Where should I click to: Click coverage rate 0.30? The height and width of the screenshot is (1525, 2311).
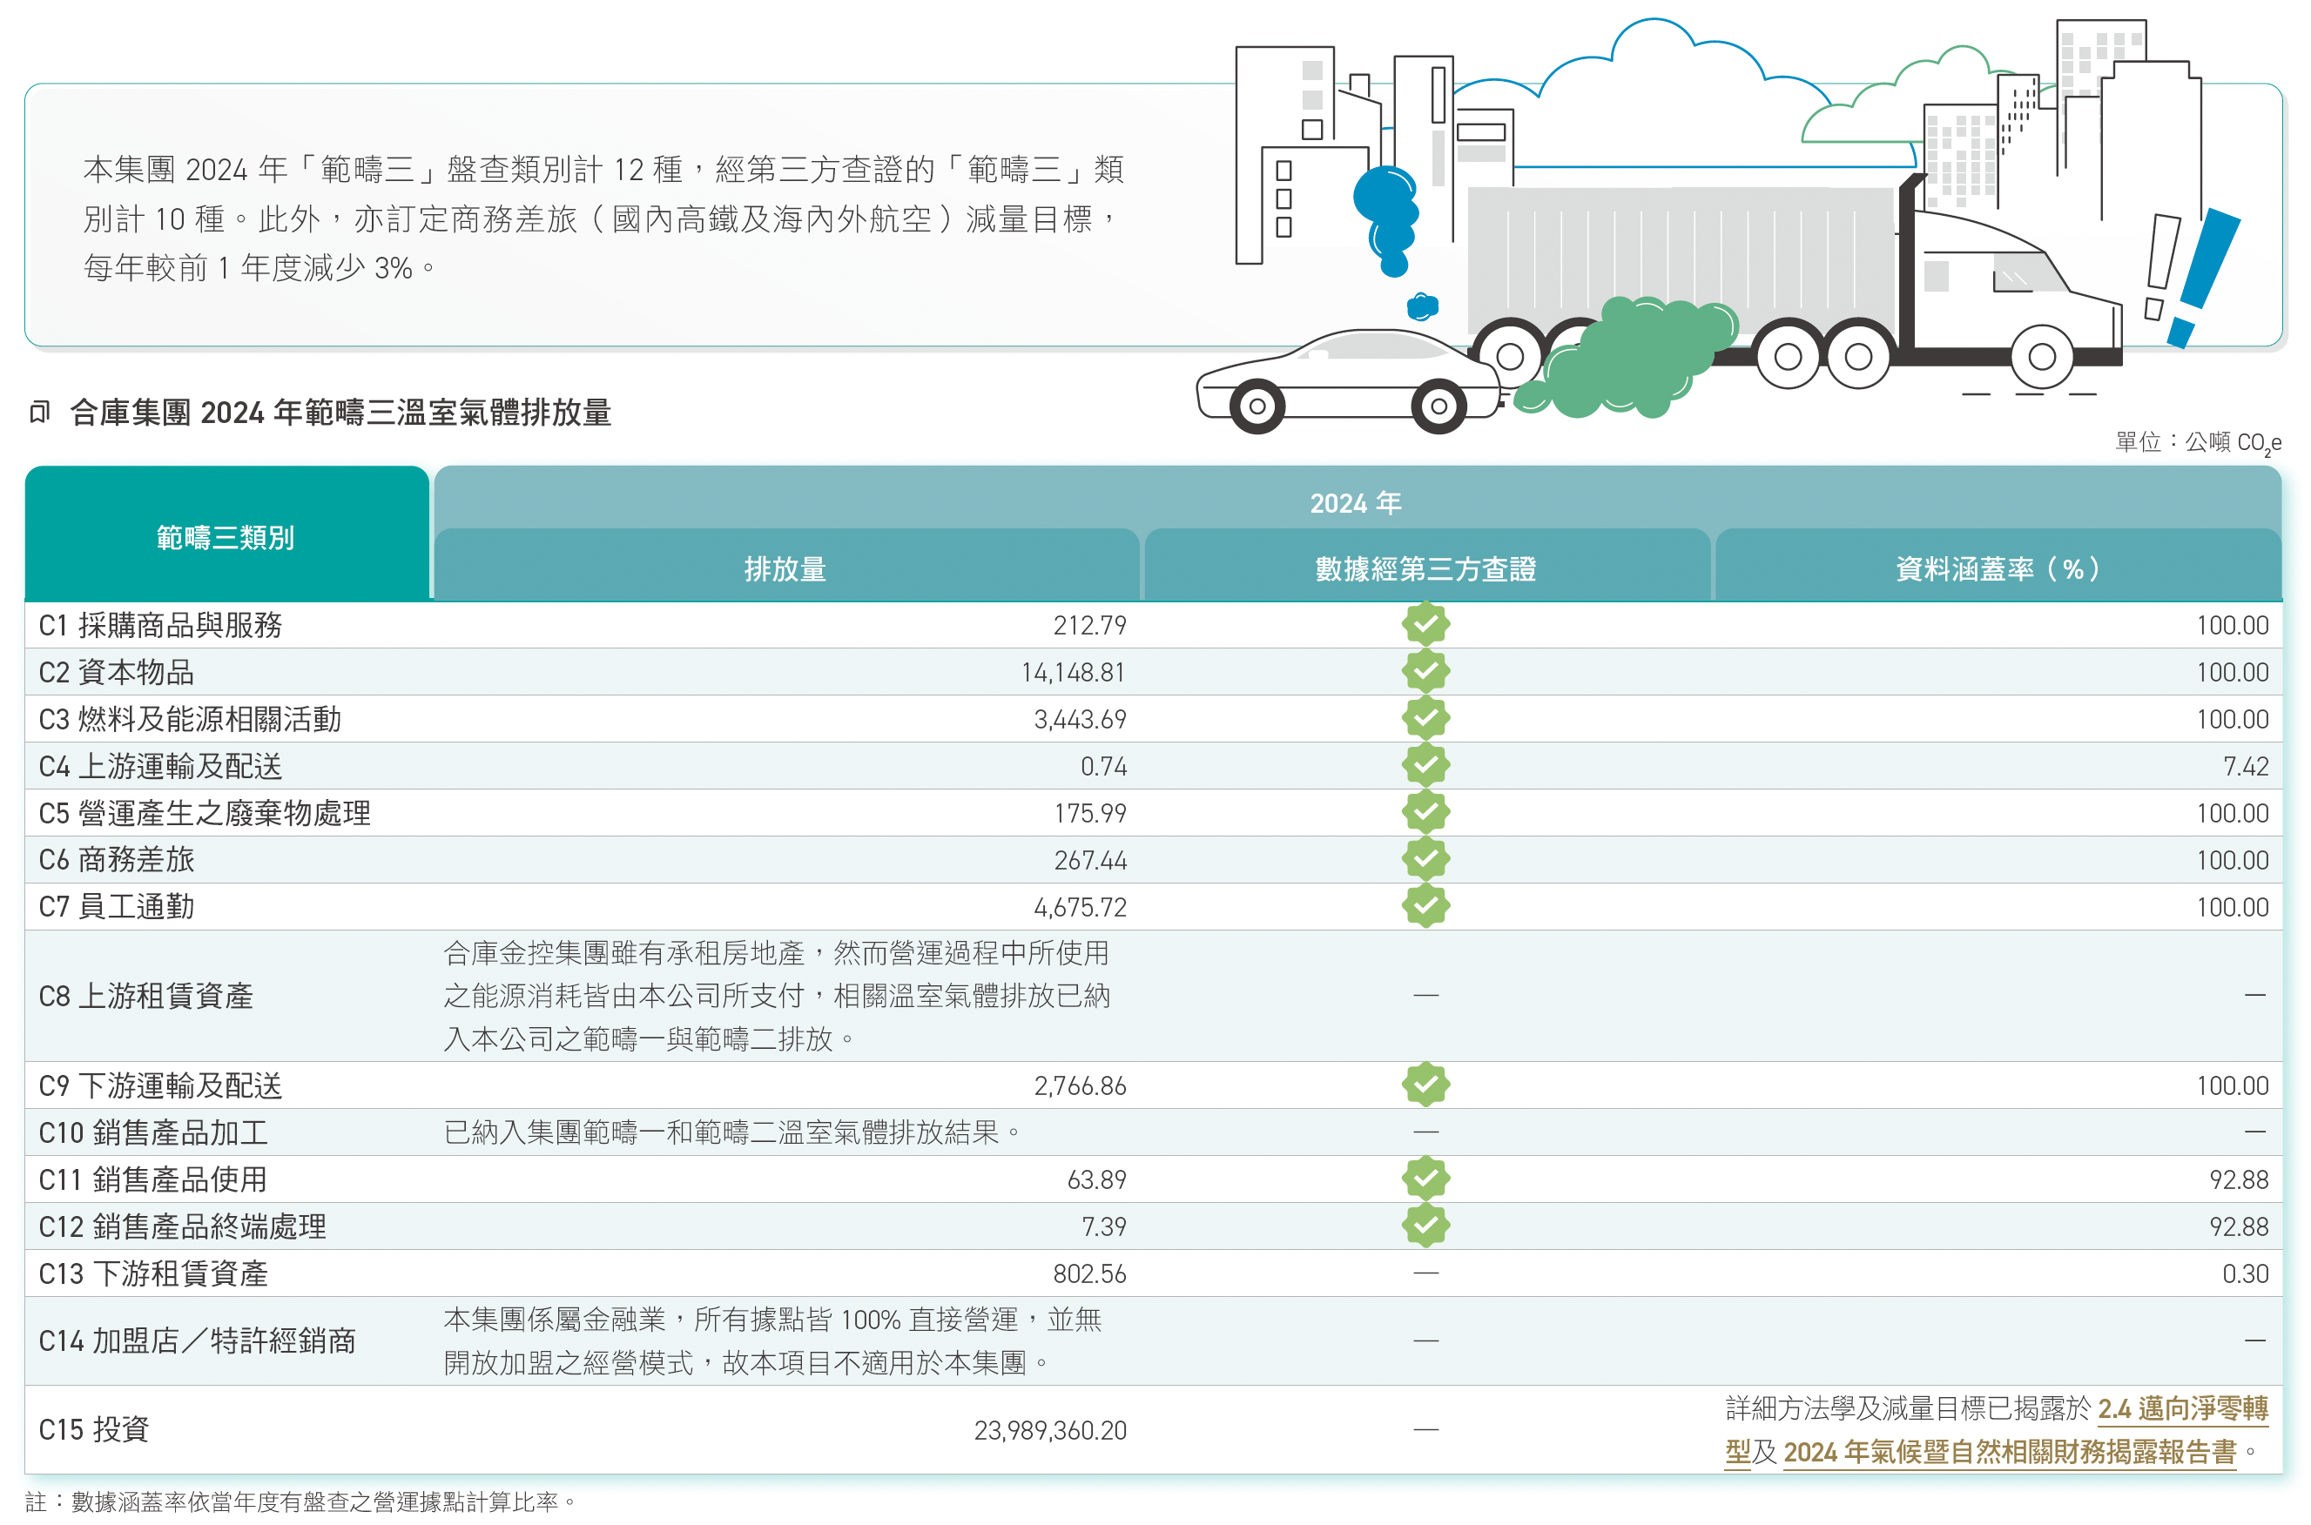pyautogui.click(x=2245, y=1273)
